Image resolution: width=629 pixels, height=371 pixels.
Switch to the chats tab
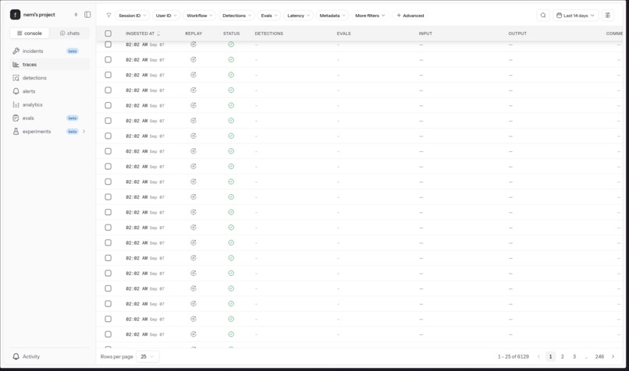(69, 34)
